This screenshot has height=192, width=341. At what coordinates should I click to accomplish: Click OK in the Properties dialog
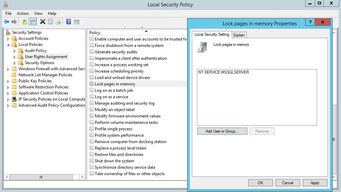(260, 183)
